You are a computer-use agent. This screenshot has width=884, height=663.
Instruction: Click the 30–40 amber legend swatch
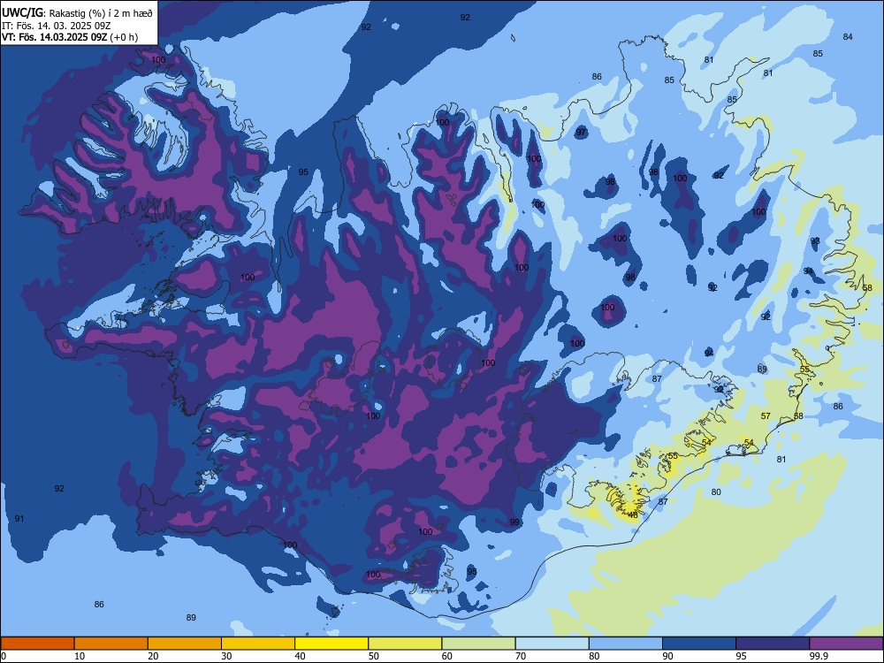[258, 644]
